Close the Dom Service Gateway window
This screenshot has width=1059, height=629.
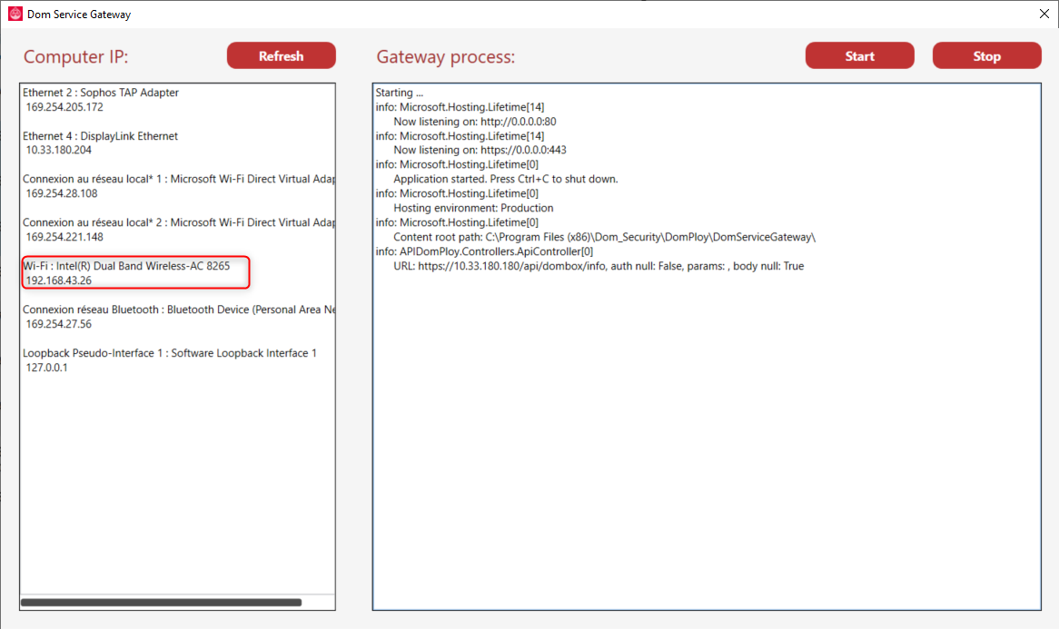point(1044,14)
